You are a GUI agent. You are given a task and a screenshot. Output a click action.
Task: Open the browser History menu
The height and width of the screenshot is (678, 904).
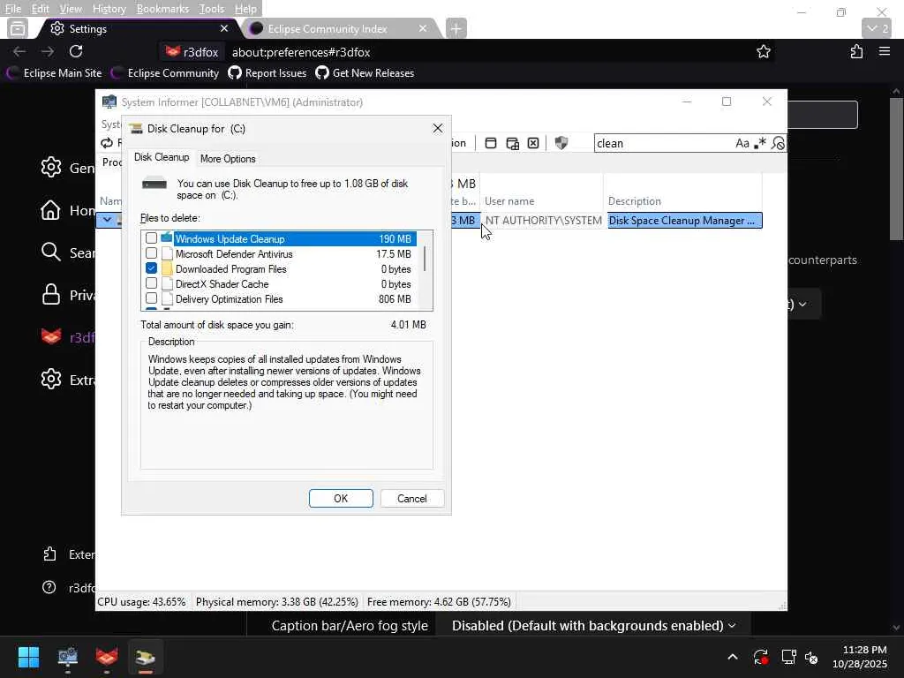[x=109, y=9]
